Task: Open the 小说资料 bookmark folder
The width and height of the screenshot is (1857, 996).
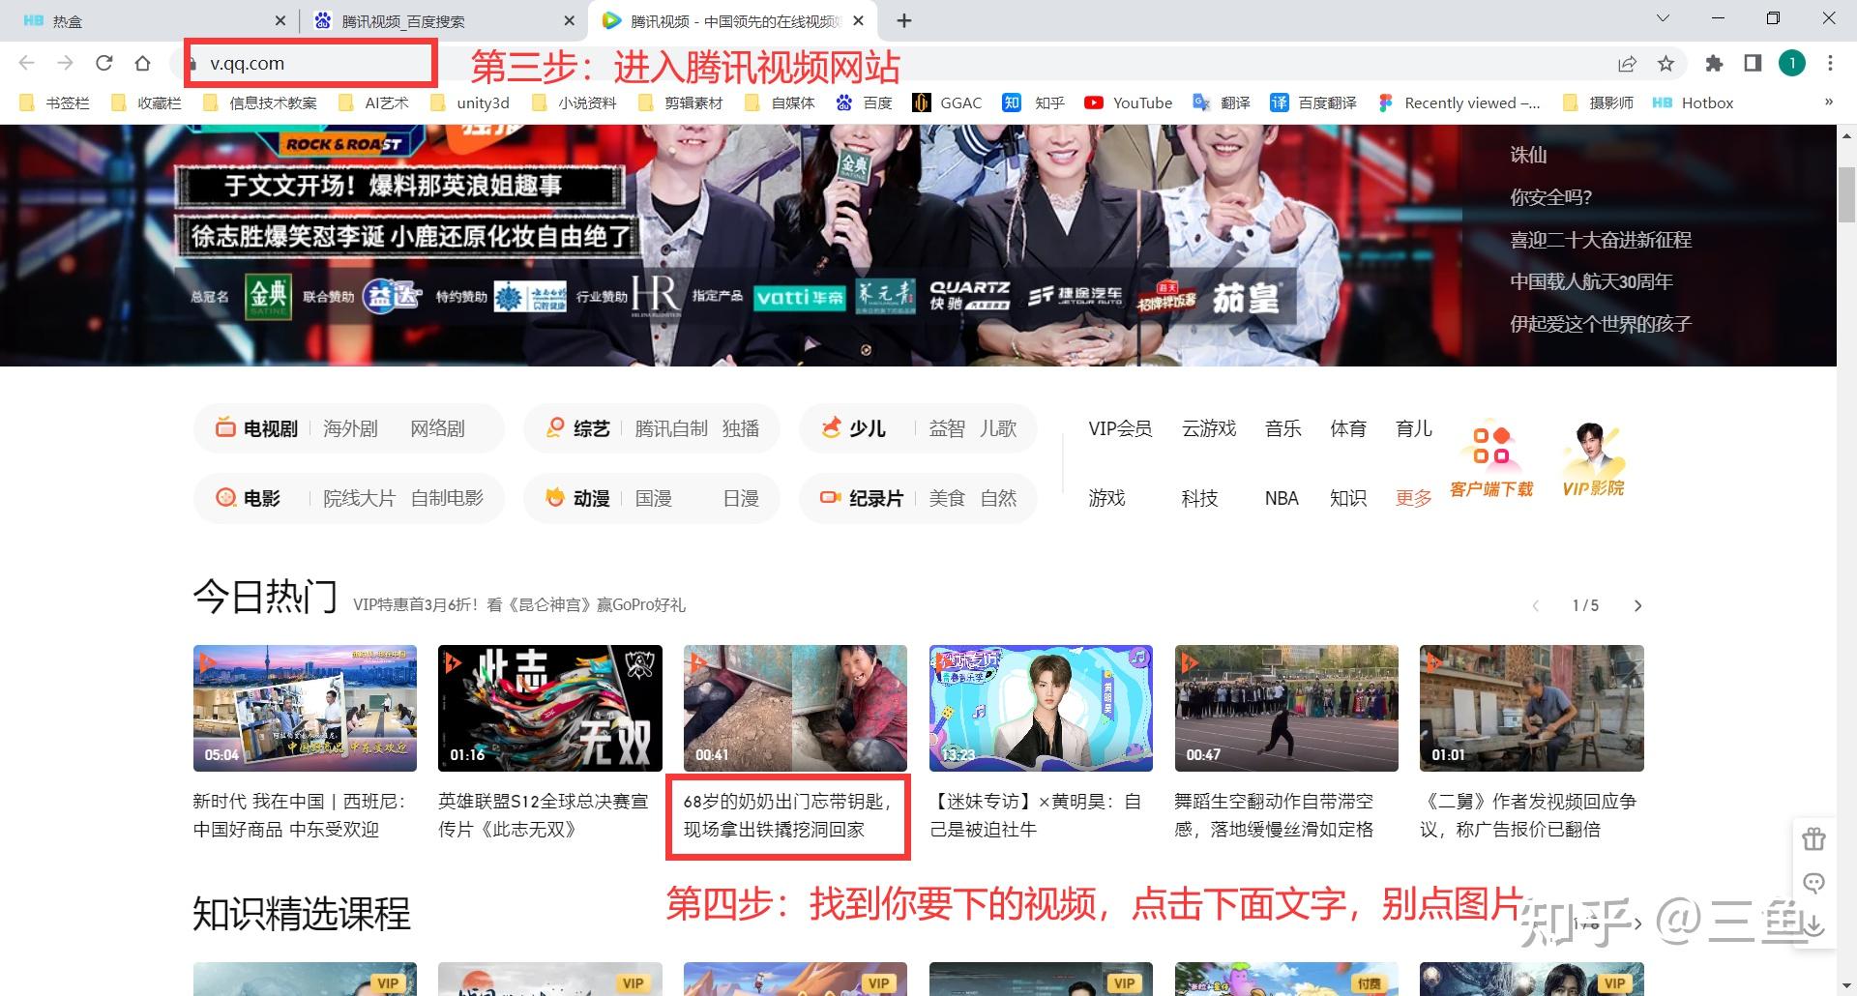Action: 574,103
